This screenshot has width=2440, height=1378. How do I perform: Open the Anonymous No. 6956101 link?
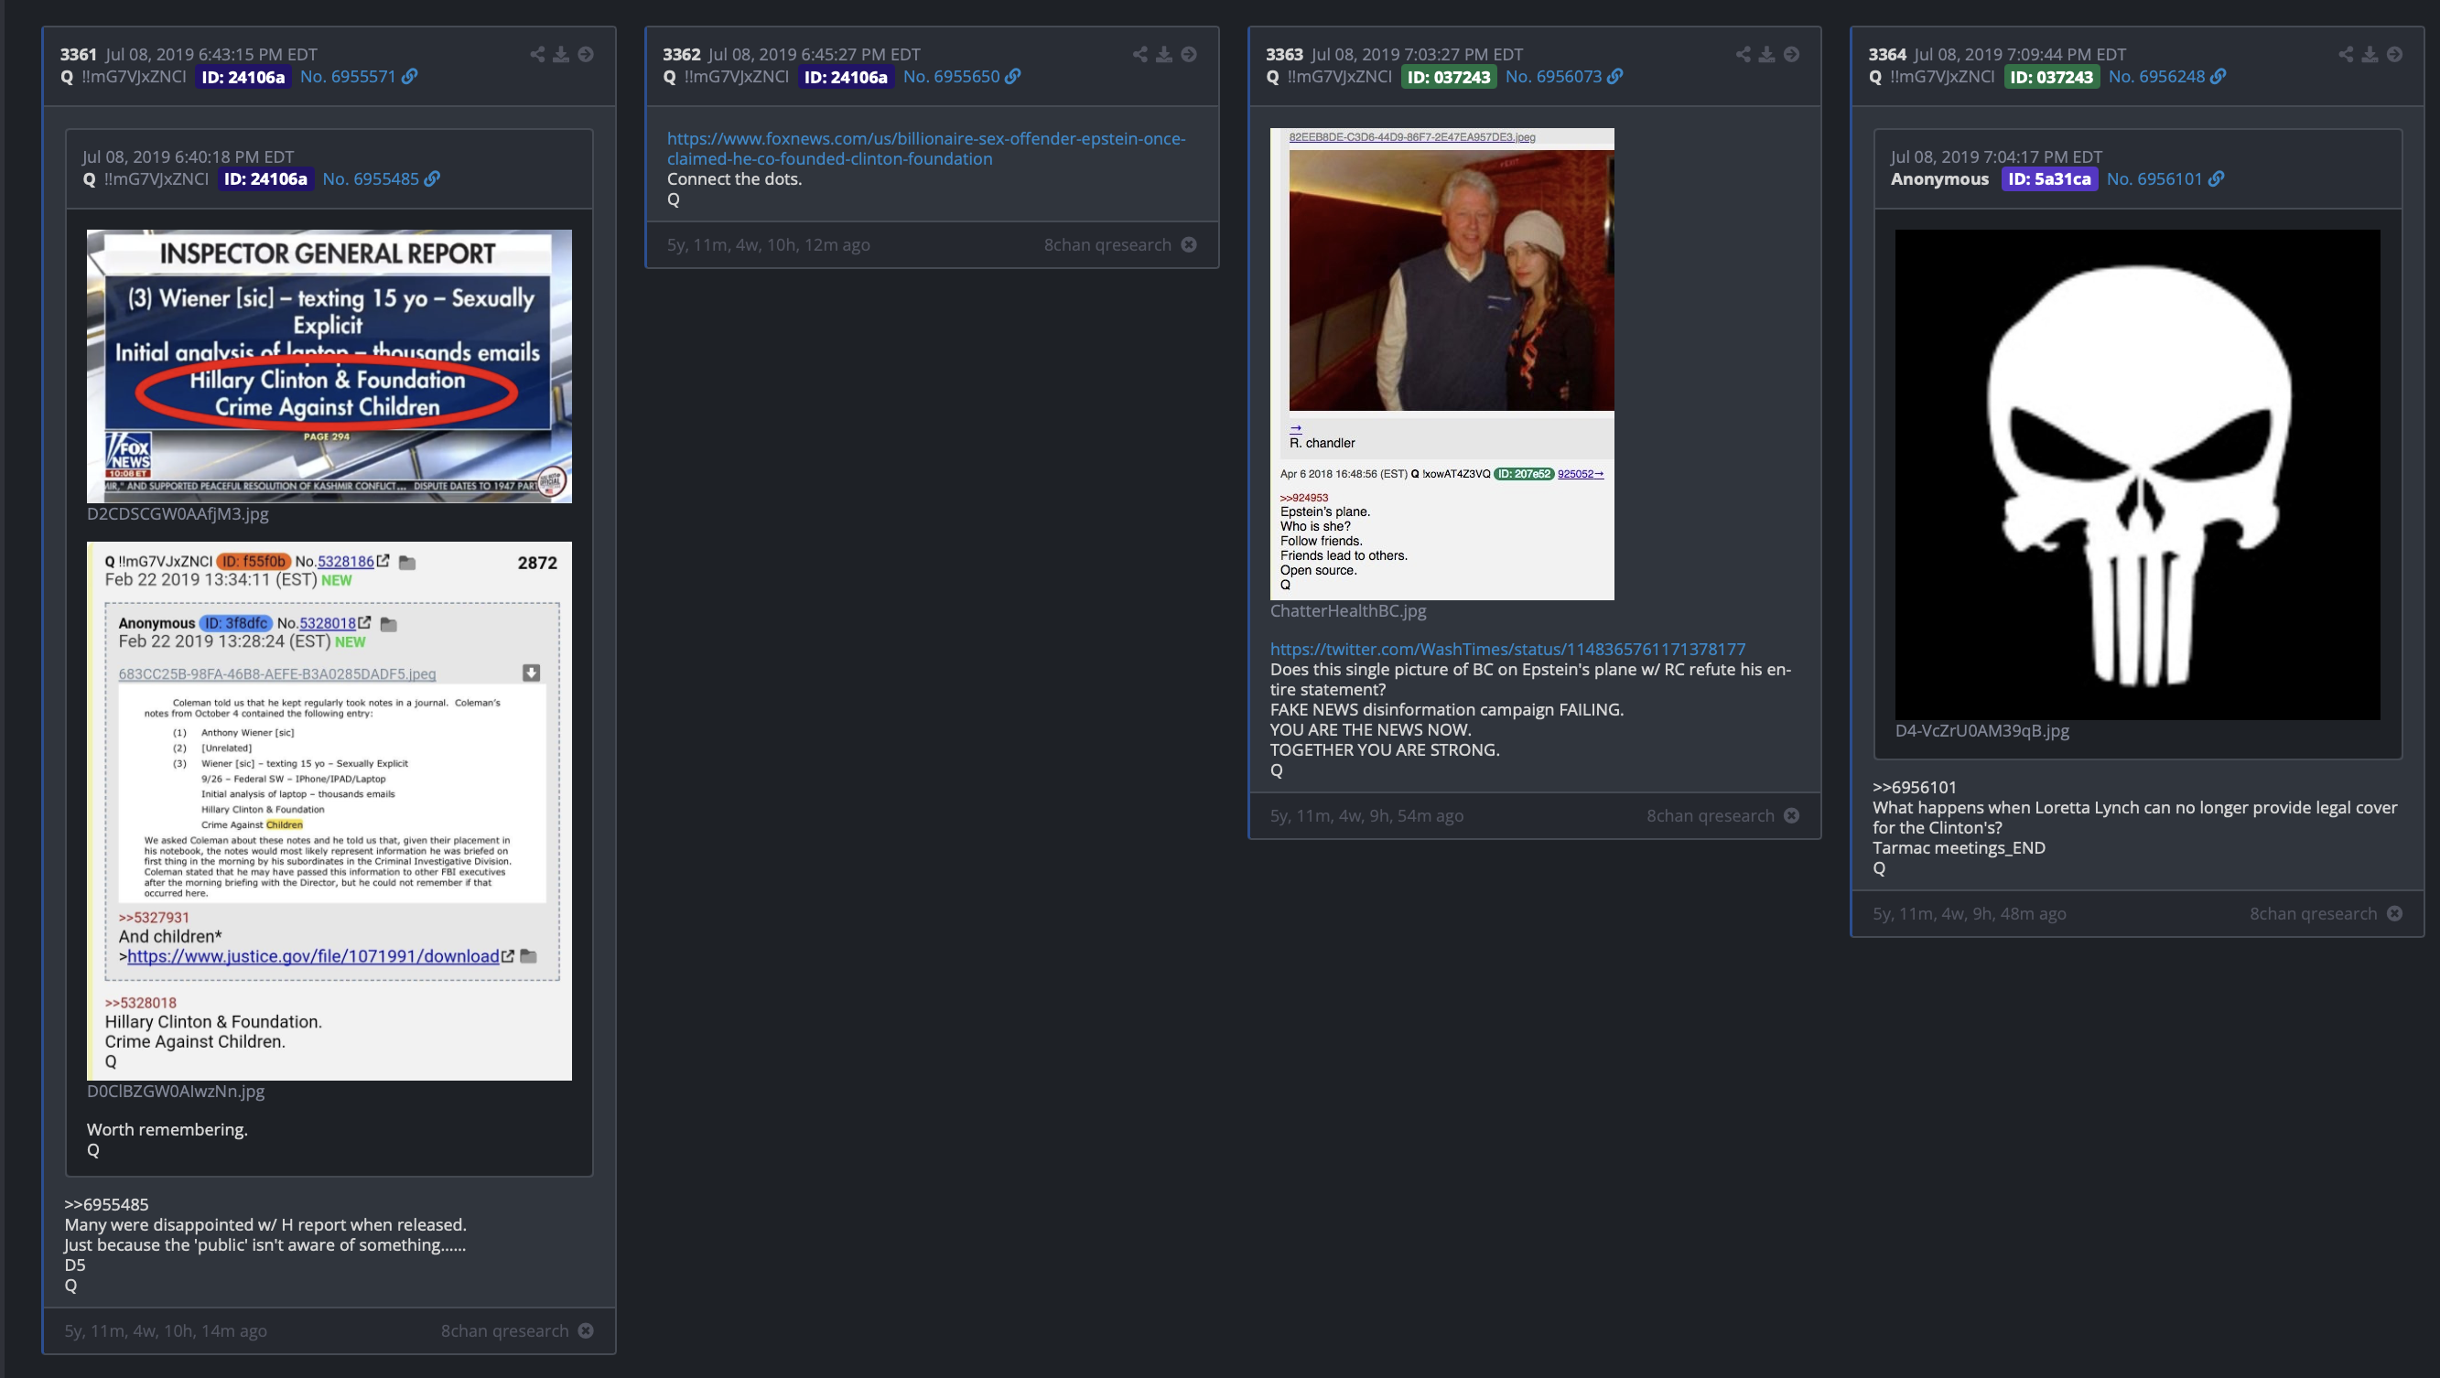coord(2154,179)
